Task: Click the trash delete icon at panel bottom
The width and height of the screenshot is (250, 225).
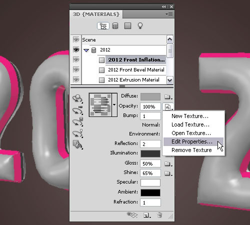Action: click(x=159, y=215)
